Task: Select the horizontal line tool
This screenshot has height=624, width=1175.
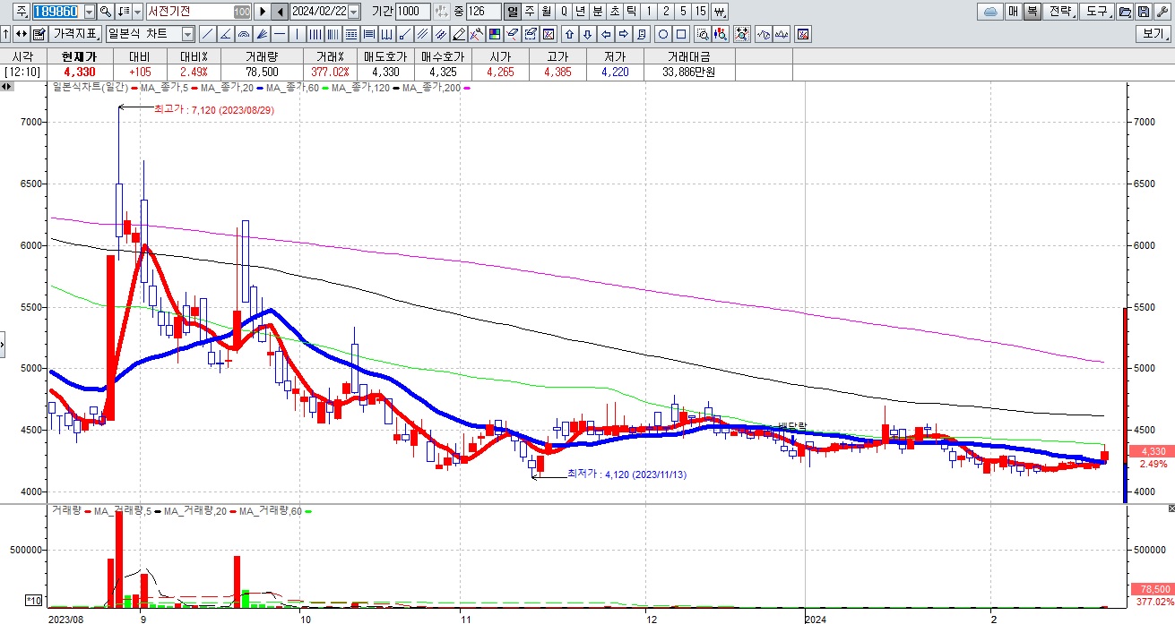Action: coord(279,34)
